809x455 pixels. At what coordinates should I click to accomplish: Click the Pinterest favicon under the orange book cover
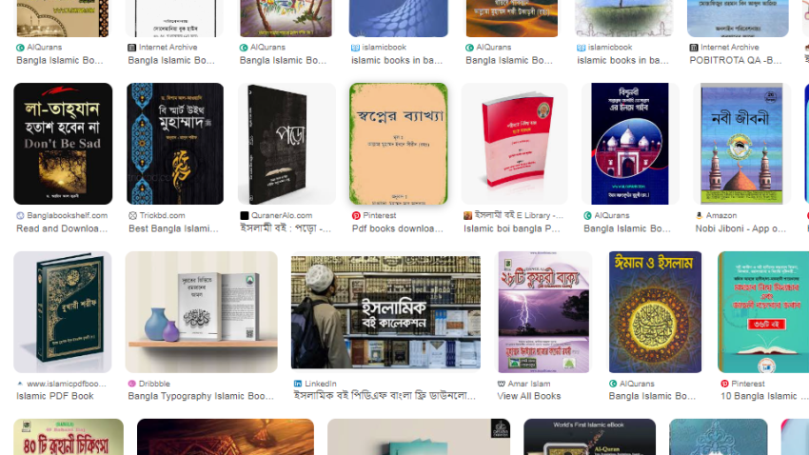356,216
